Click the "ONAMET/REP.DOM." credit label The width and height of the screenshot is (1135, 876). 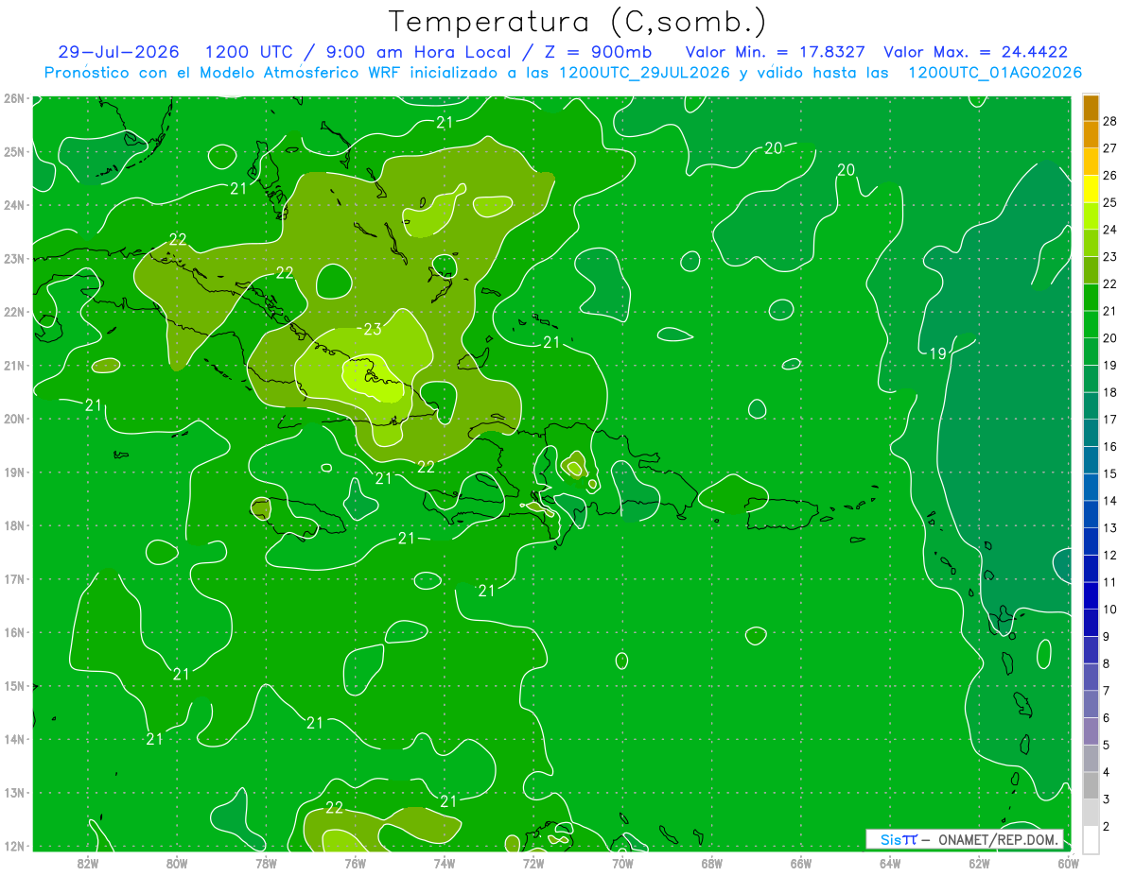pyautogui.click(x=1000, y=839)
